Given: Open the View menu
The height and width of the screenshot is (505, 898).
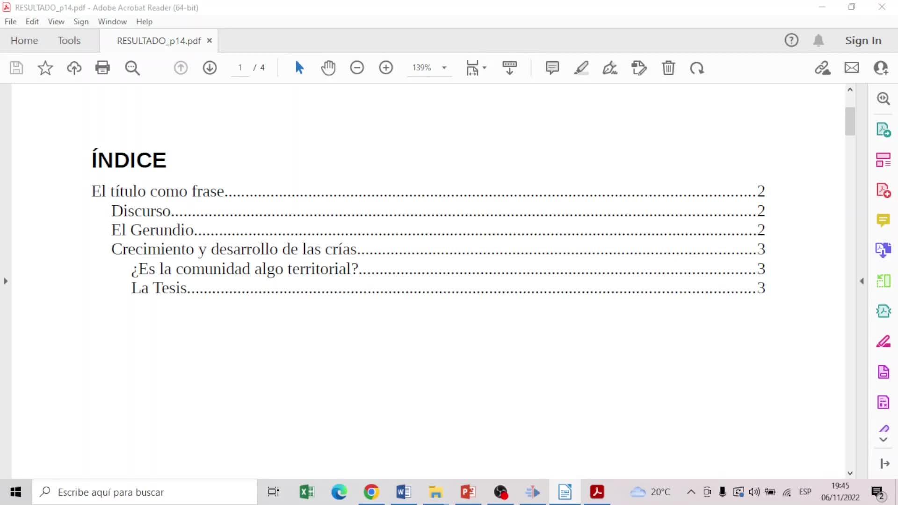Looking at the screenshot, I should click(x=56, y=22).
